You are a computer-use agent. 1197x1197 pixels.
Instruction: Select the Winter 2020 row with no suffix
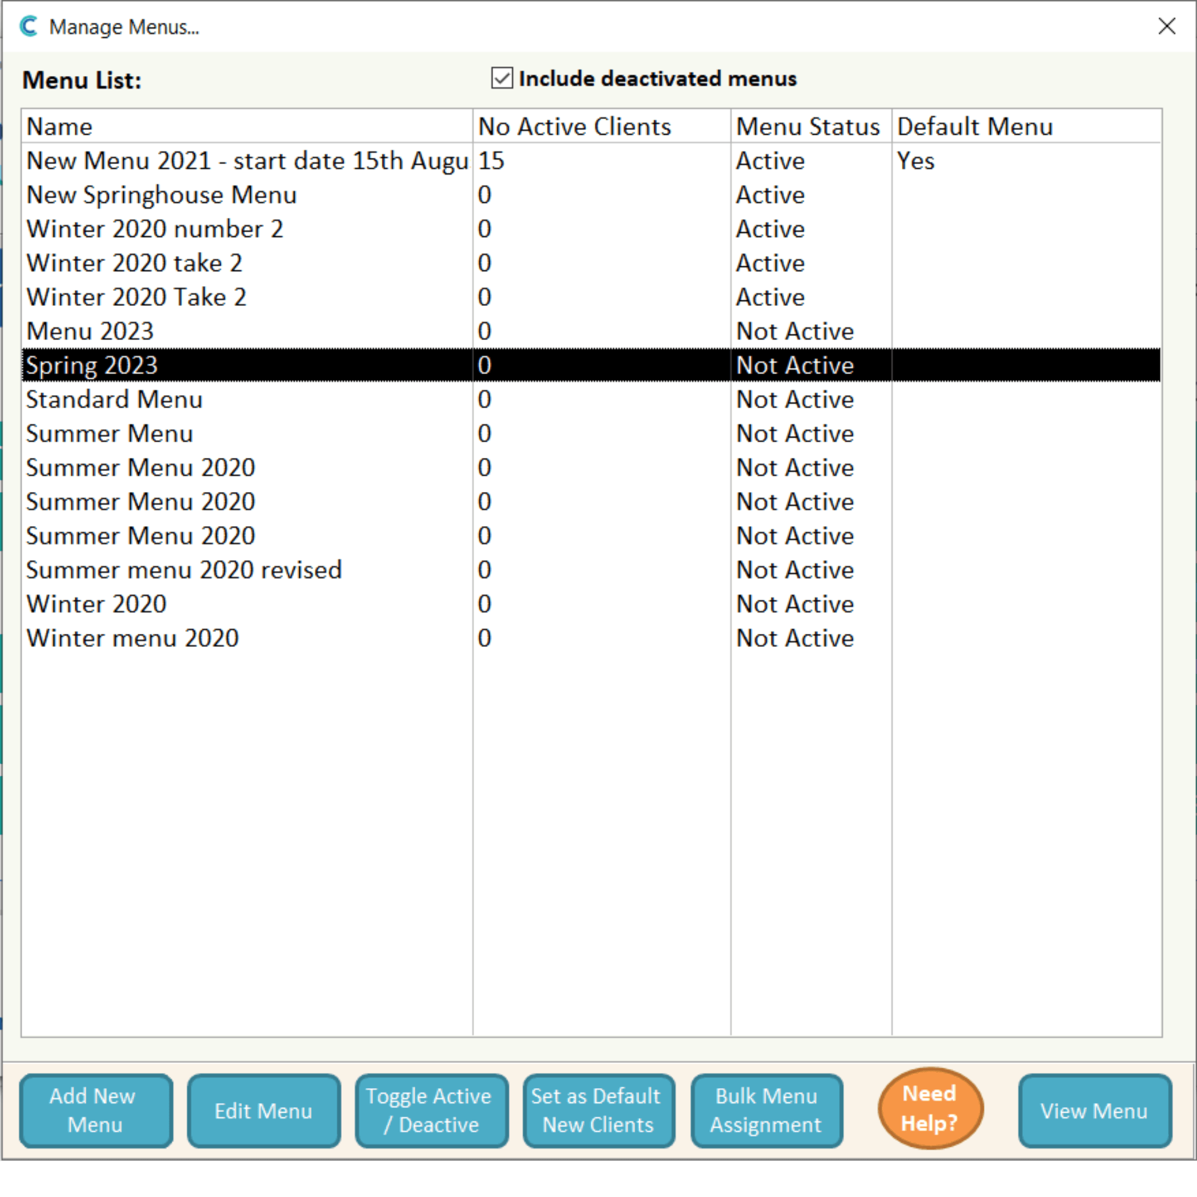(x=591, y=604)
